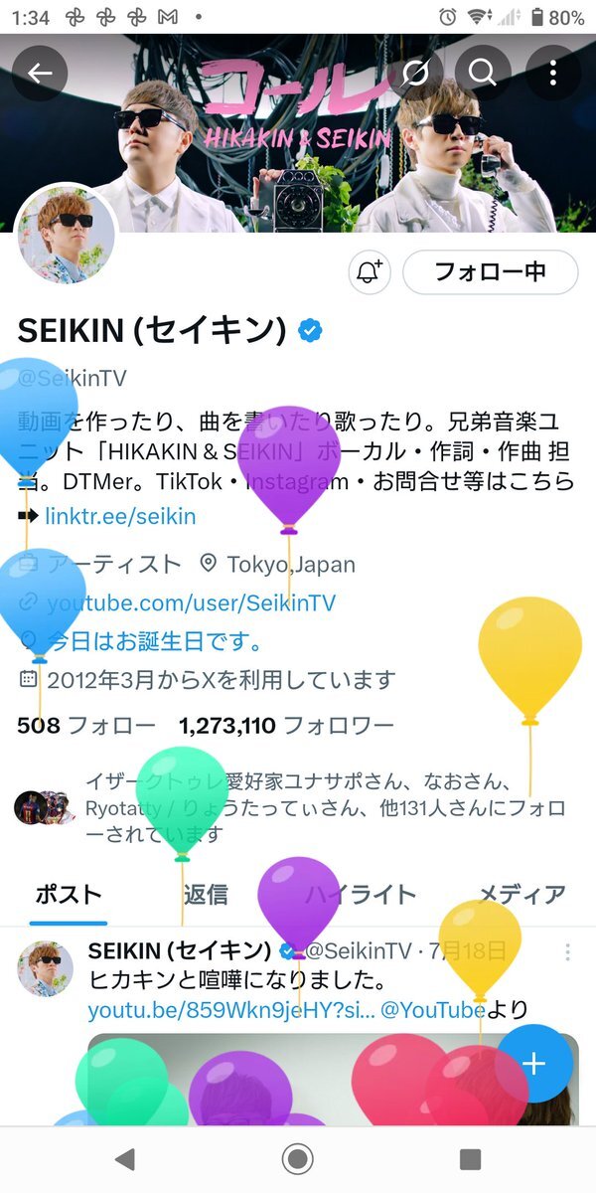This screenshot has width=596, height=1193.
Task: Open SEIKIN's profile avatar picture
Action: pyautogui.click(x=66, y=232)
